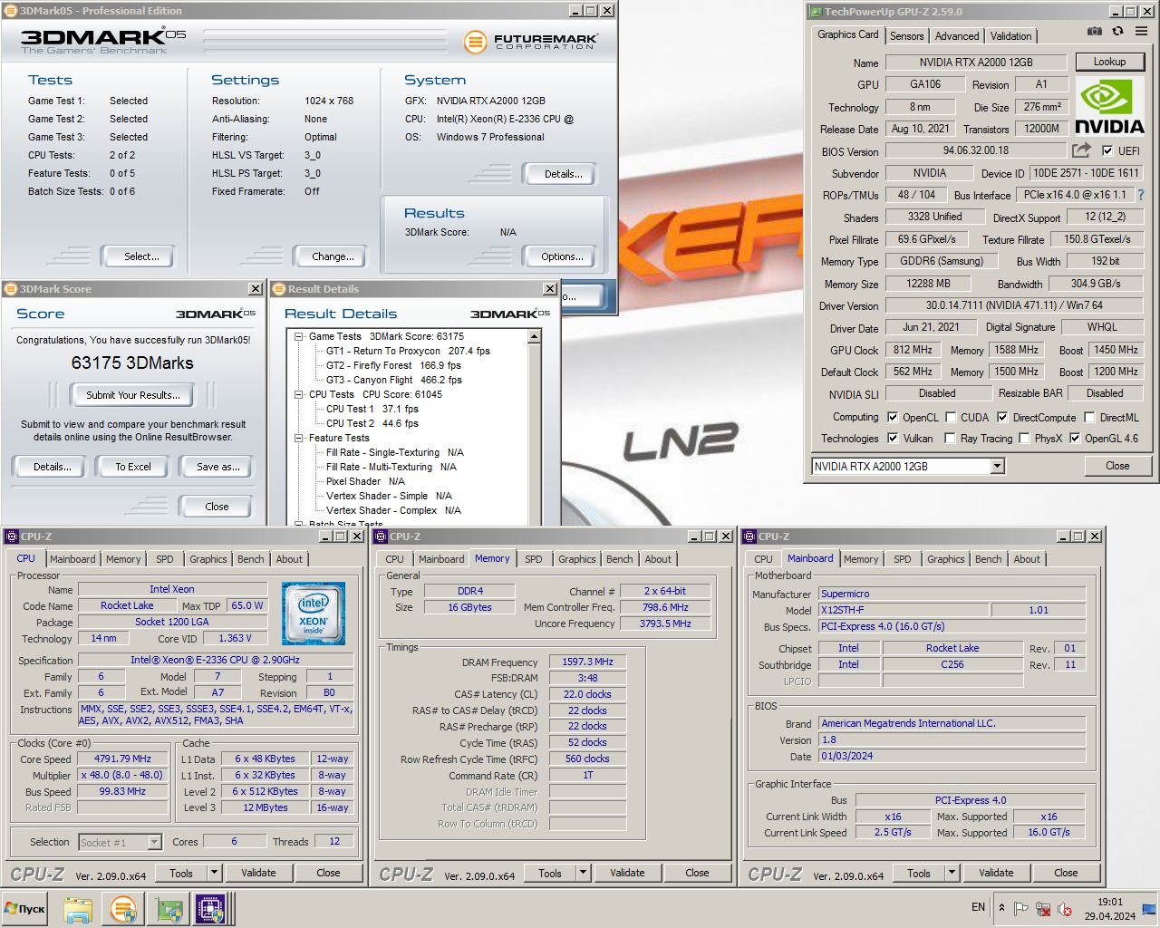Click the Bus Interface question mark icon
The height and width of the screenshot is (928, 1160).
pyautogui.click(x=1141, y=195)
